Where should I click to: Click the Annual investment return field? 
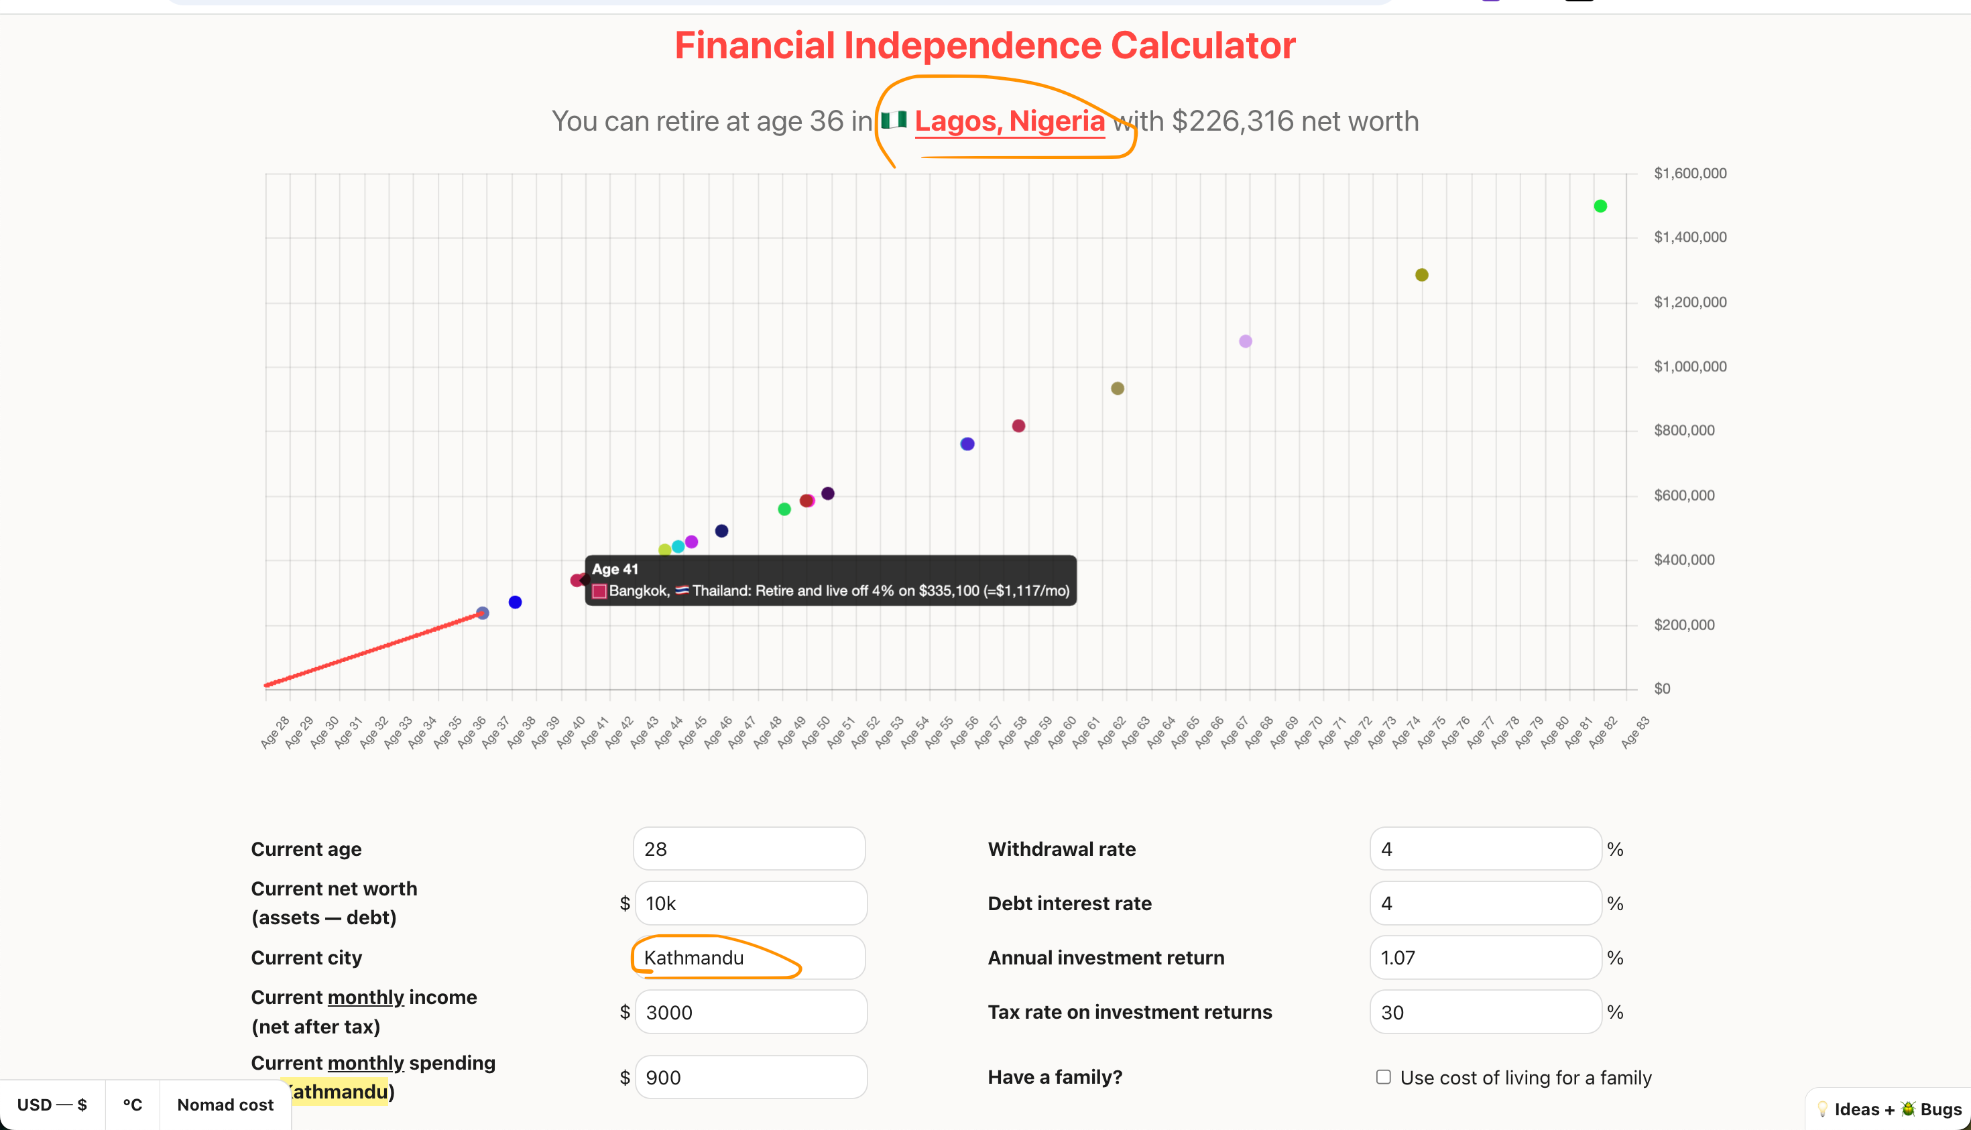pyautogui.click(x=1484, y=958)
